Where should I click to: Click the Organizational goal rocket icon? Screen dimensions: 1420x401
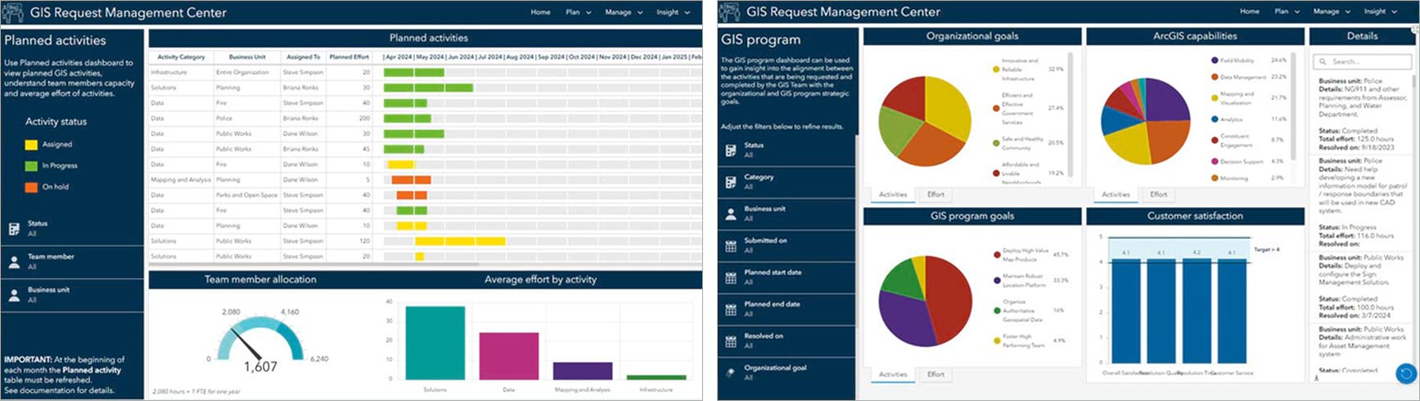pyautogui.click(x=731, y=372)
